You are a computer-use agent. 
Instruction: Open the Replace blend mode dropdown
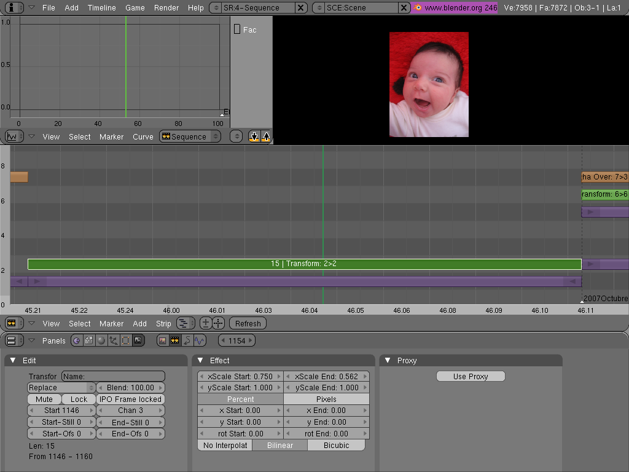61,388
